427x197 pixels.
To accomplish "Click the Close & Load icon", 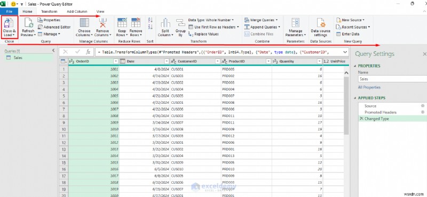I will 9,23.
